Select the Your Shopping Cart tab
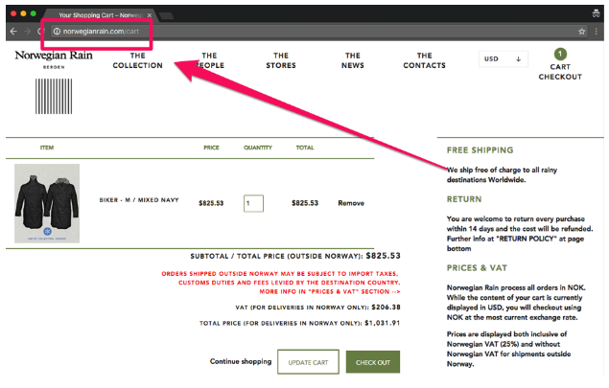 tap(100, 15)
